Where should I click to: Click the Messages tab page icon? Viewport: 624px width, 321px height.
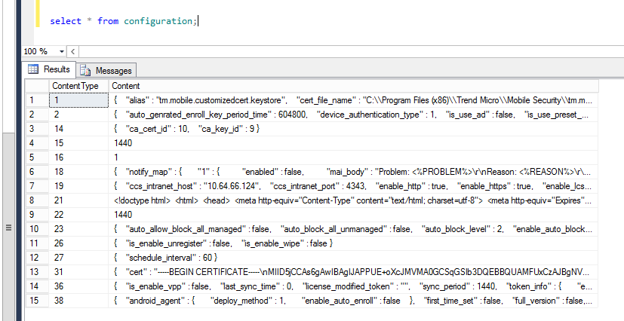click(85, 71)
